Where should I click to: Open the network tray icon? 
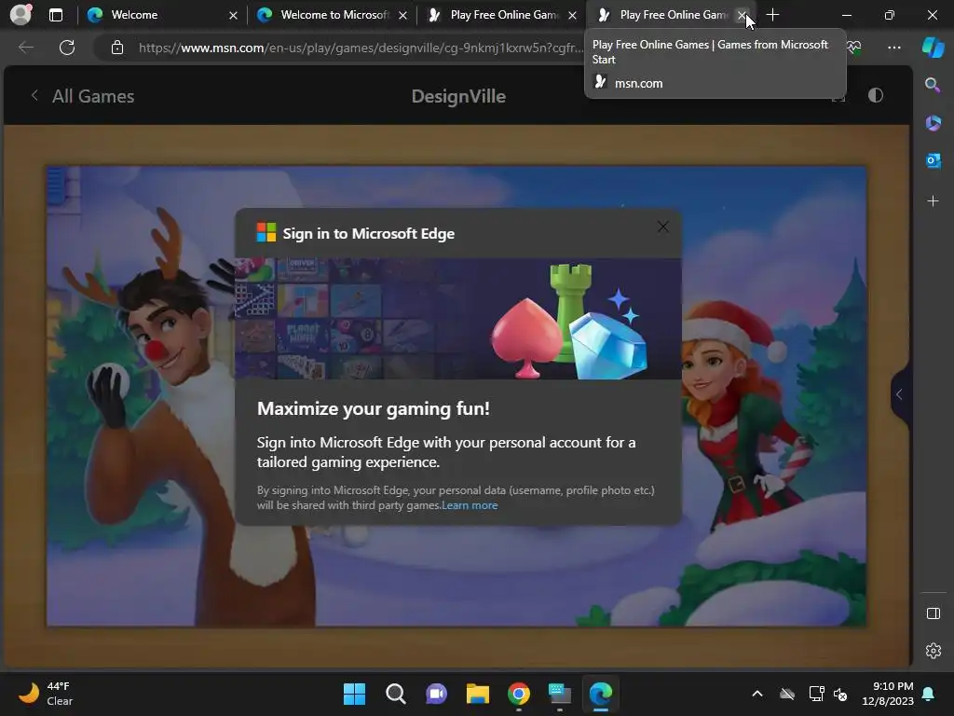point(816,694)
